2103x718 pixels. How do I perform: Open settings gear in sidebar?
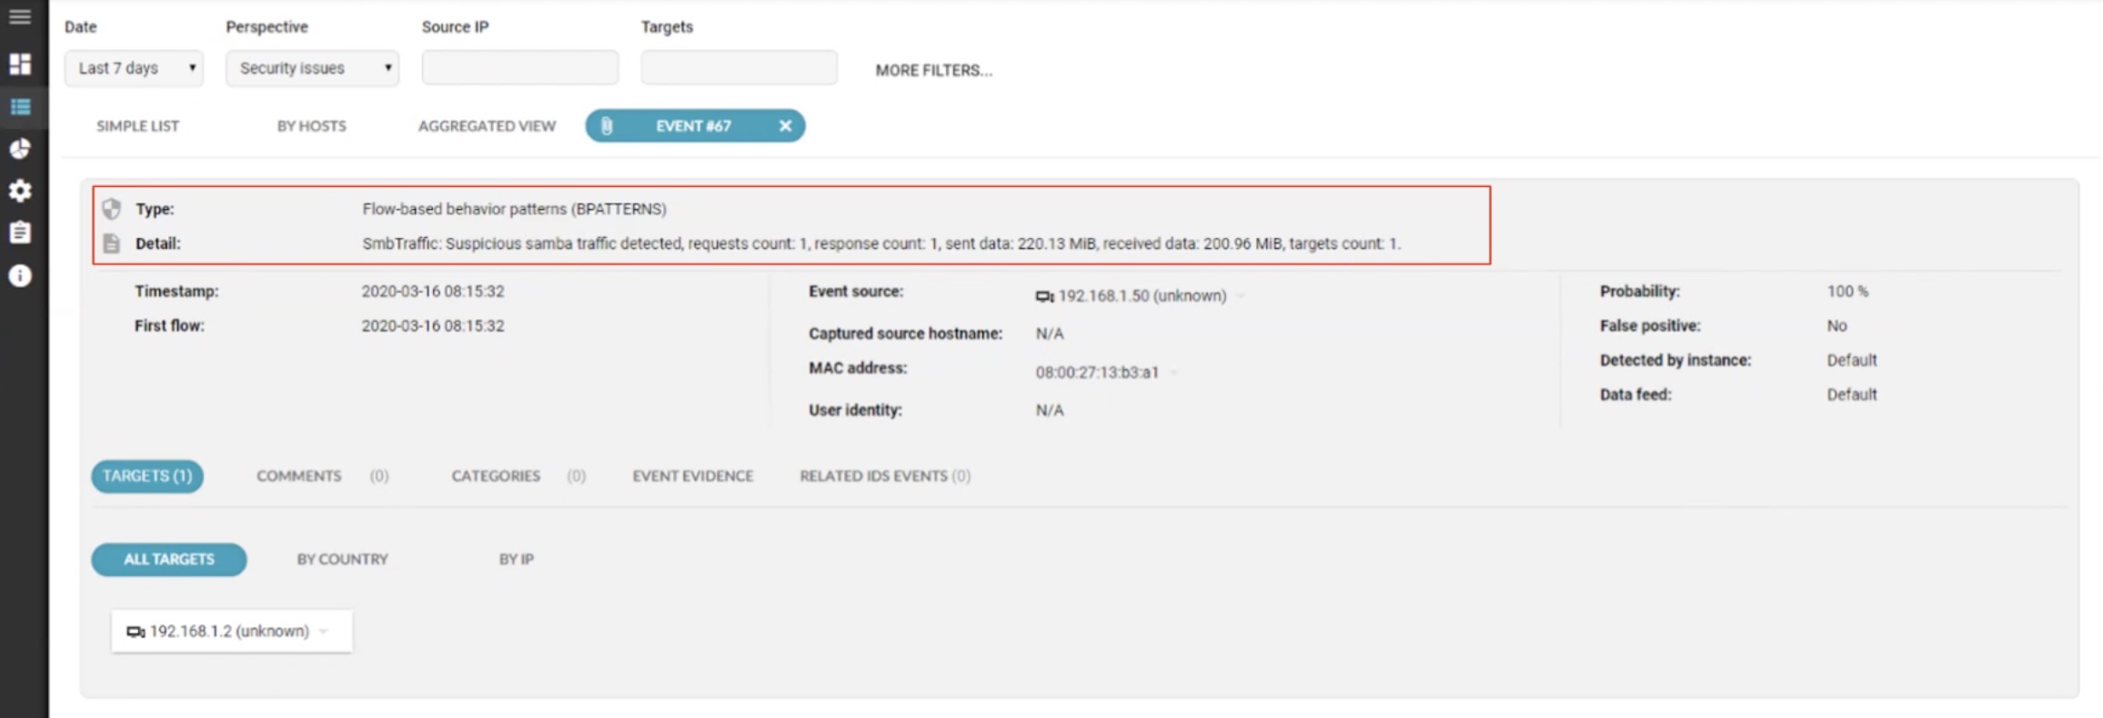(x=20, y=191)
